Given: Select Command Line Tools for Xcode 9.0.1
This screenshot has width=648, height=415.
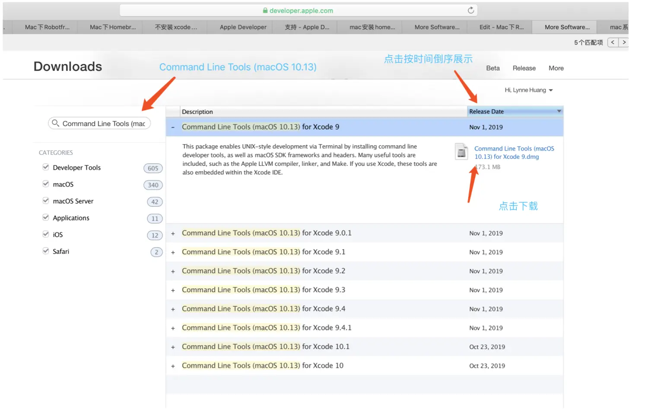Looking at the screenshot, I should click(267, 233).
